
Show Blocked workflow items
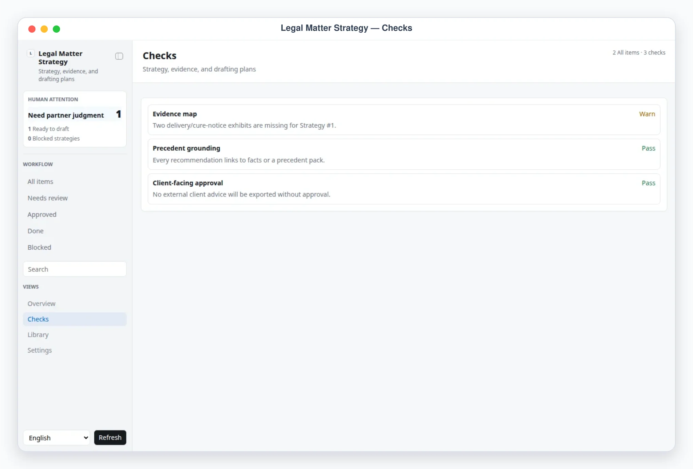point(75,247)
